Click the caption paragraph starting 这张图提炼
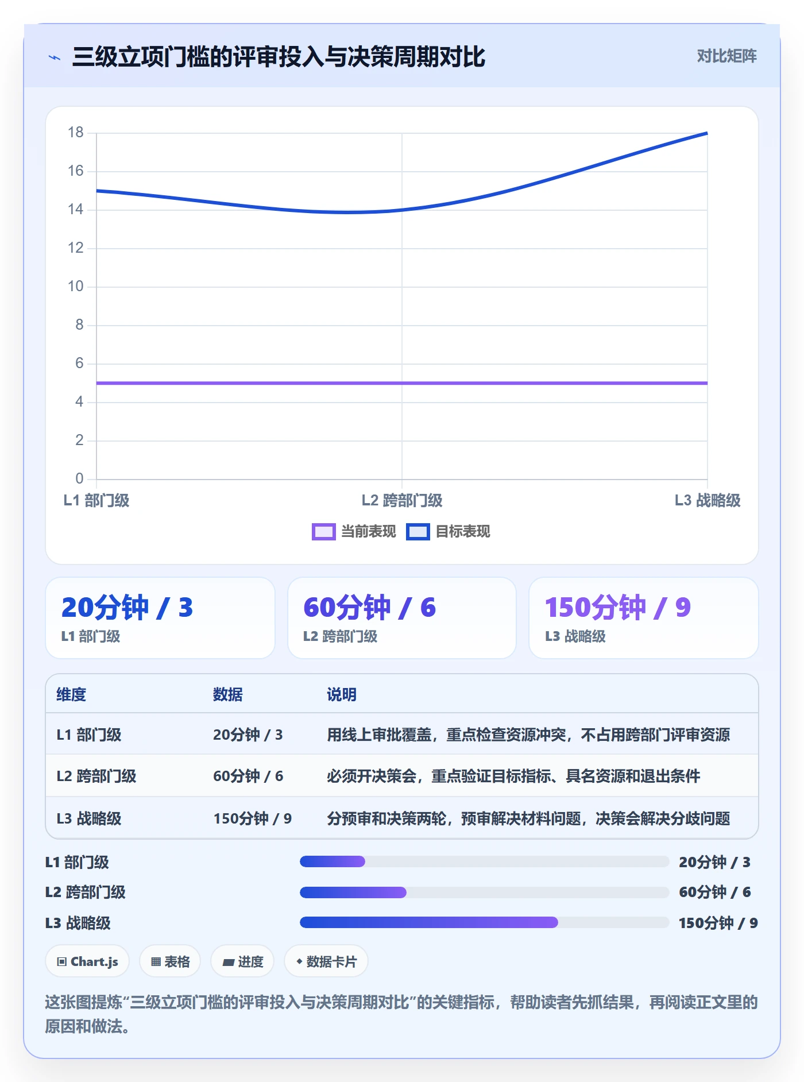Image resolution: width=804 pixels, height=1082 pixels. 401,1014
